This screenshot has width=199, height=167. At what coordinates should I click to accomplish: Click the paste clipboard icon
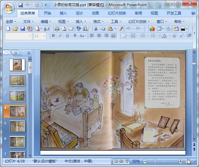click(x=110, y=29)
